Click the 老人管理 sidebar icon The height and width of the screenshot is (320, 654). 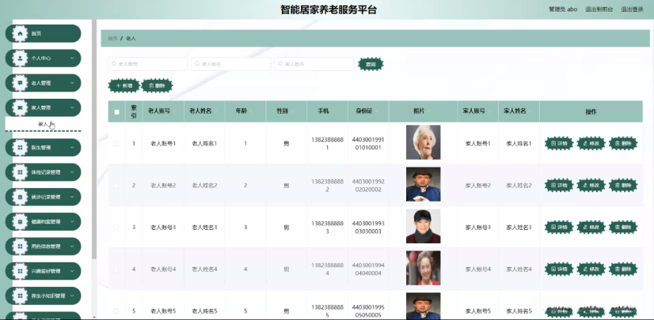20,83
